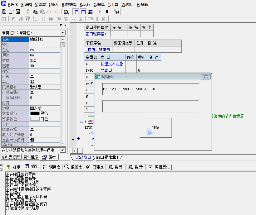Open the B.数据库 menu

(x=69, y=5)
